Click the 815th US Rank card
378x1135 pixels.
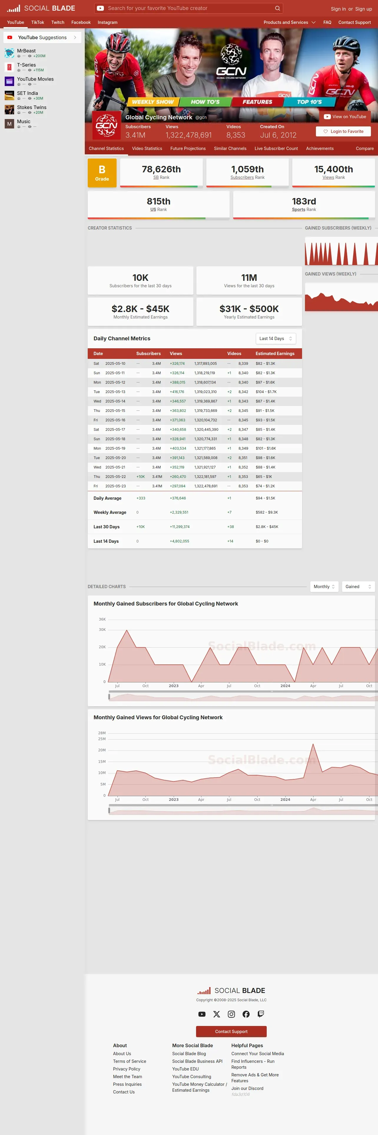(158, 205)
